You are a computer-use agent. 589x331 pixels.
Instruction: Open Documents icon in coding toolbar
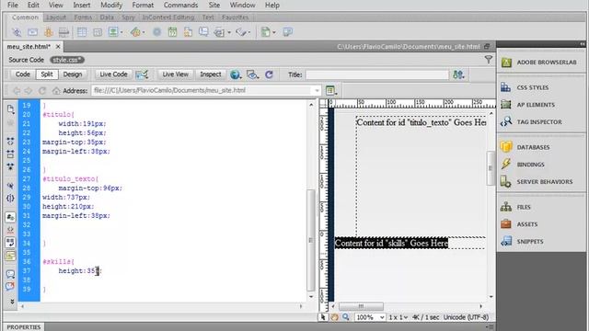[x=10, y=108]
